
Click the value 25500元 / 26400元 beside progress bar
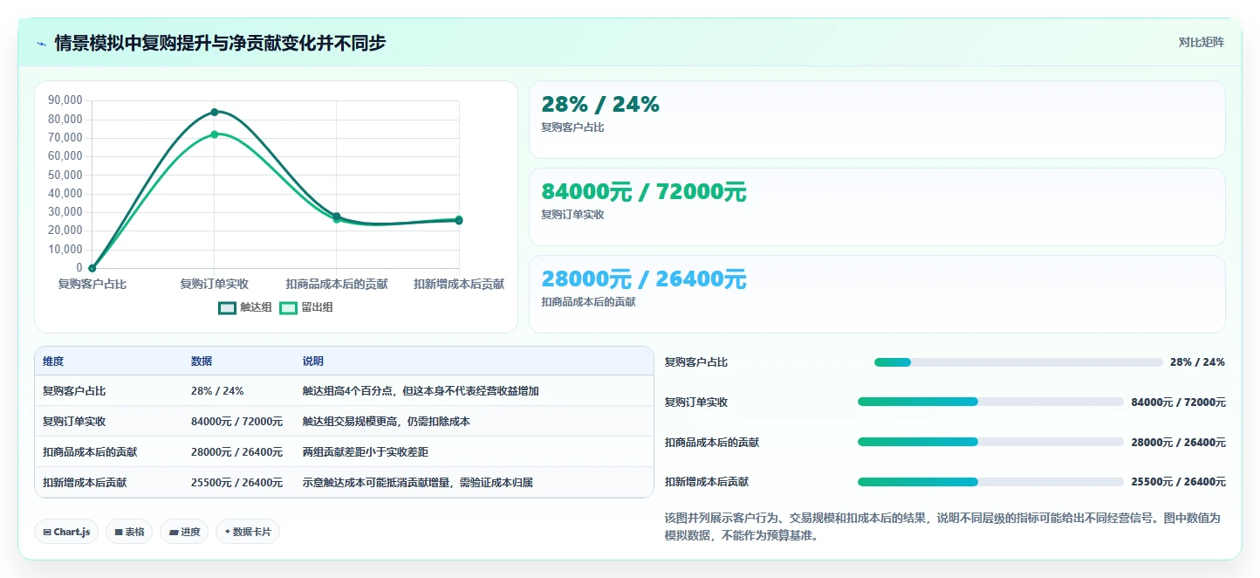[1179, 482]
